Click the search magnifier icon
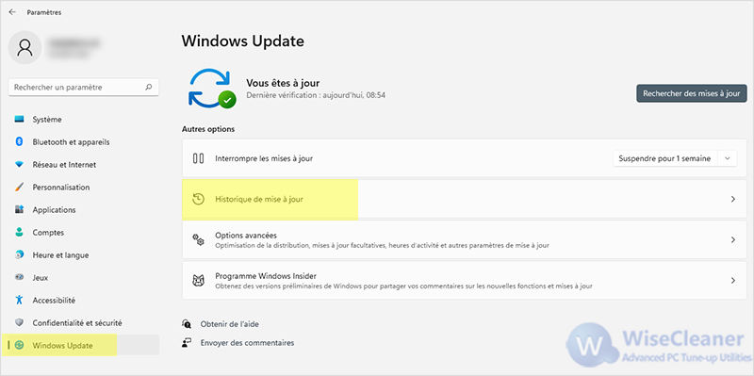 point(149,88)
